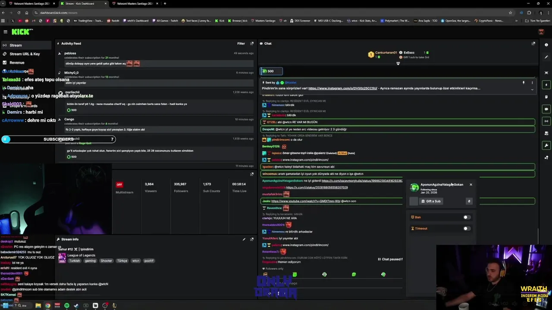This screenshot has height=310, width=552.
Task: Edit the Stream info
Action: [244, 239]
